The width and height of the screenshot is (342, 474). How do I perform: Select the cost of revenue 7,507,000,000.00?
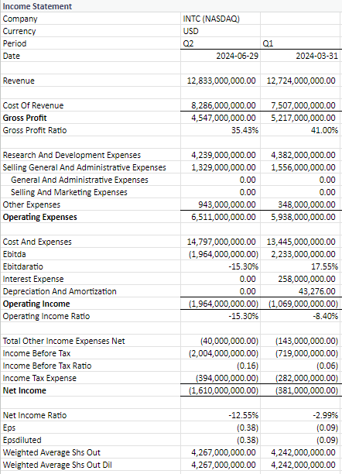click(x=303, y=105)
